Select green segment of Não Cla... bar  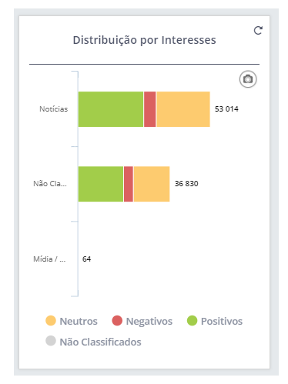pos(101,184)
